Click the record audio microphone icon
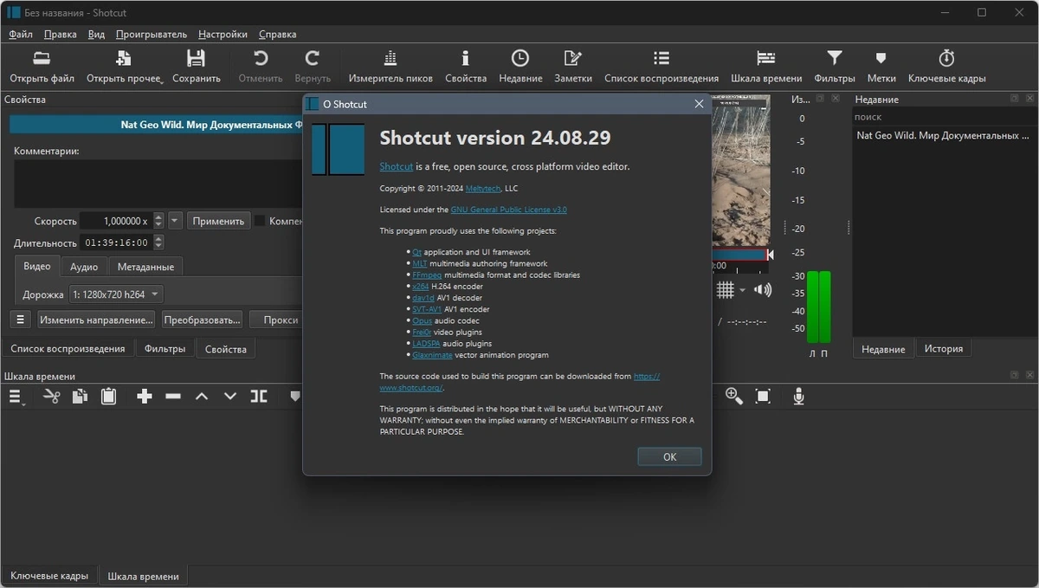 point(799,397)
